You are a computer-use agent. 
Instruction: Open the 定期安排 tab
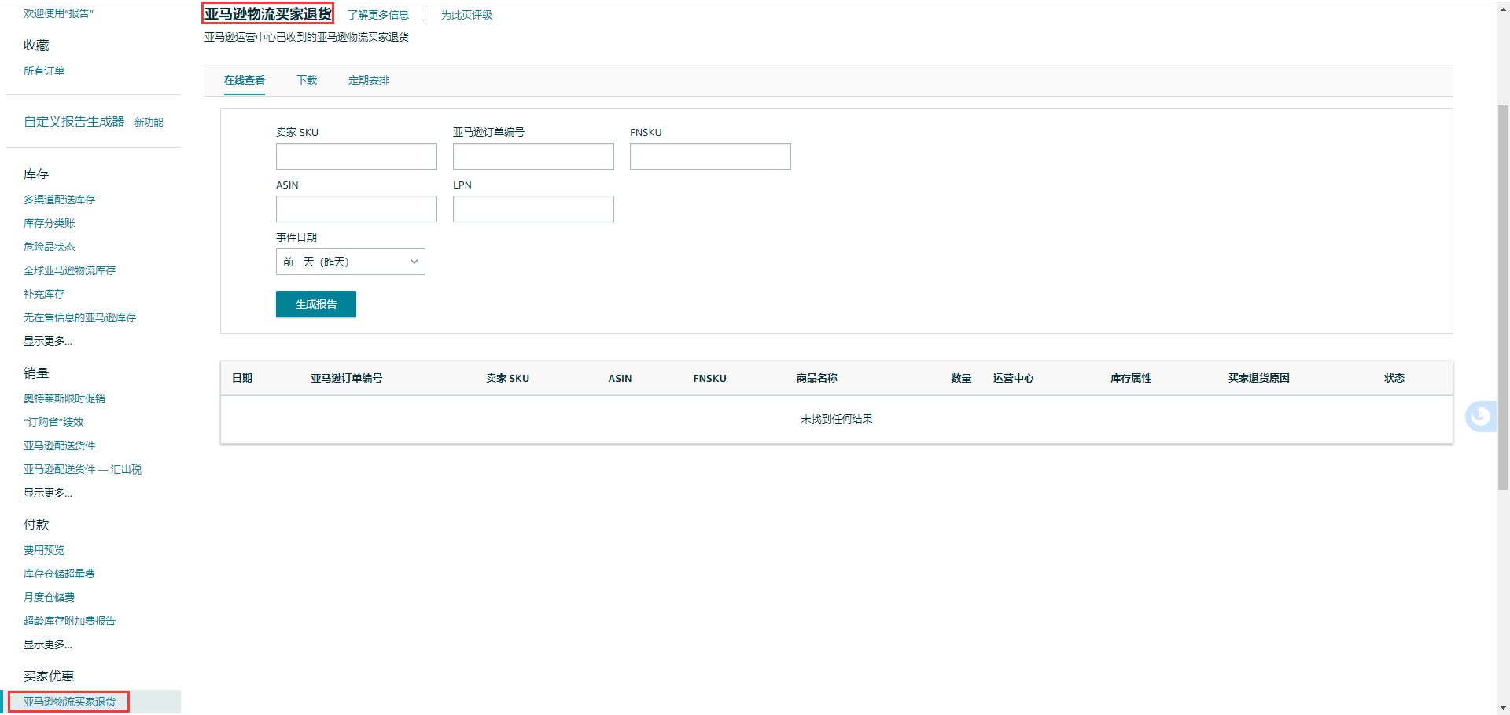pyautogui.click(x=369, y=80)
